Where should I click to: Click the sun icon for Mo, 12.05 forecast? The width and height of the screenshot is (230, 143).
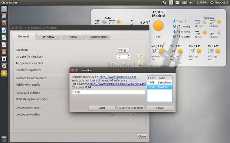[161, 51]
